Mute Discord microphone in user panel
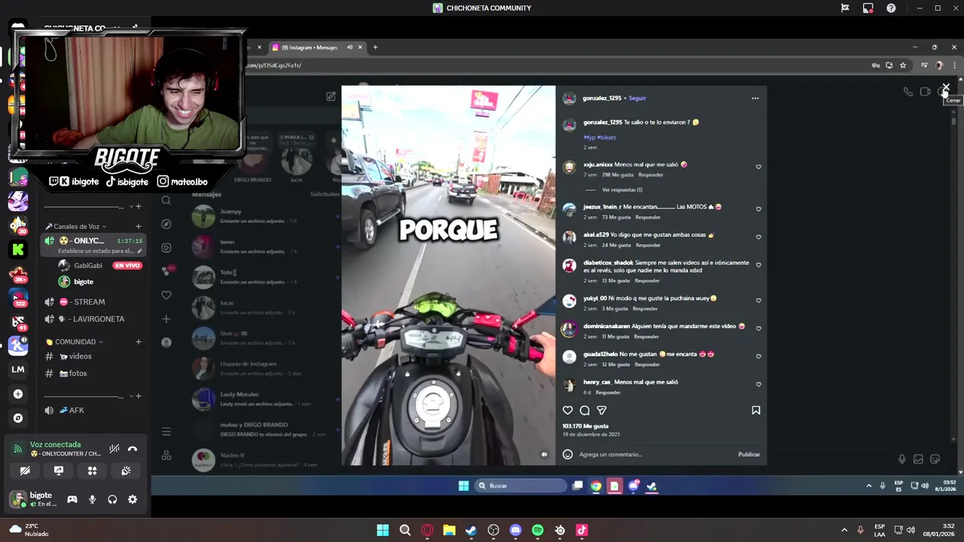Screen dimensions: 964x542 pos(93,499)
